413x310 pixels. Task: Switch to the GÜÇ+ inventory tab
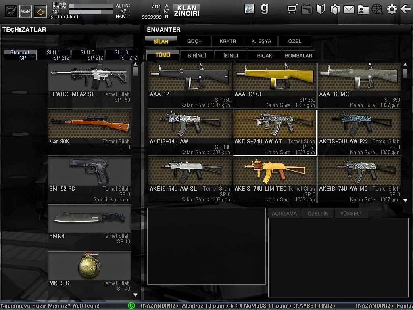point(194,41)
